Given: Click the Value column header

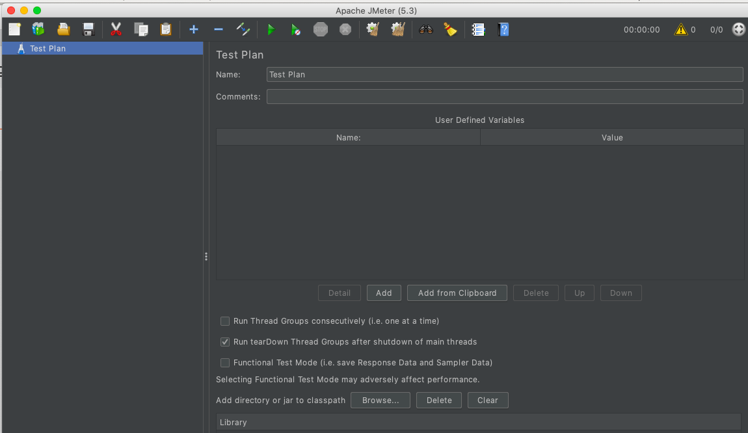Looking at the screenshot, I should click(612, 137).
